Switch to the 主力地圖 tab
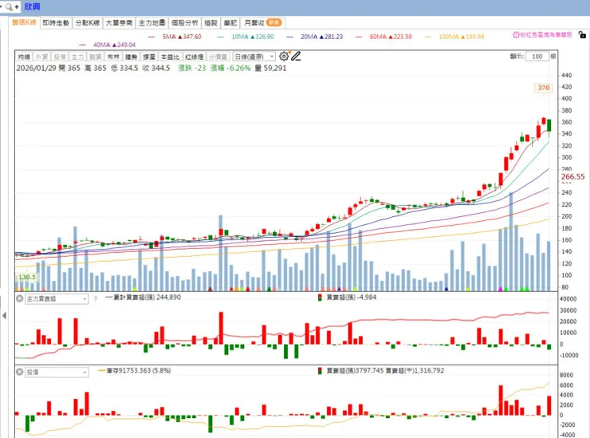The image size is (590, 438). click(151, 23)
